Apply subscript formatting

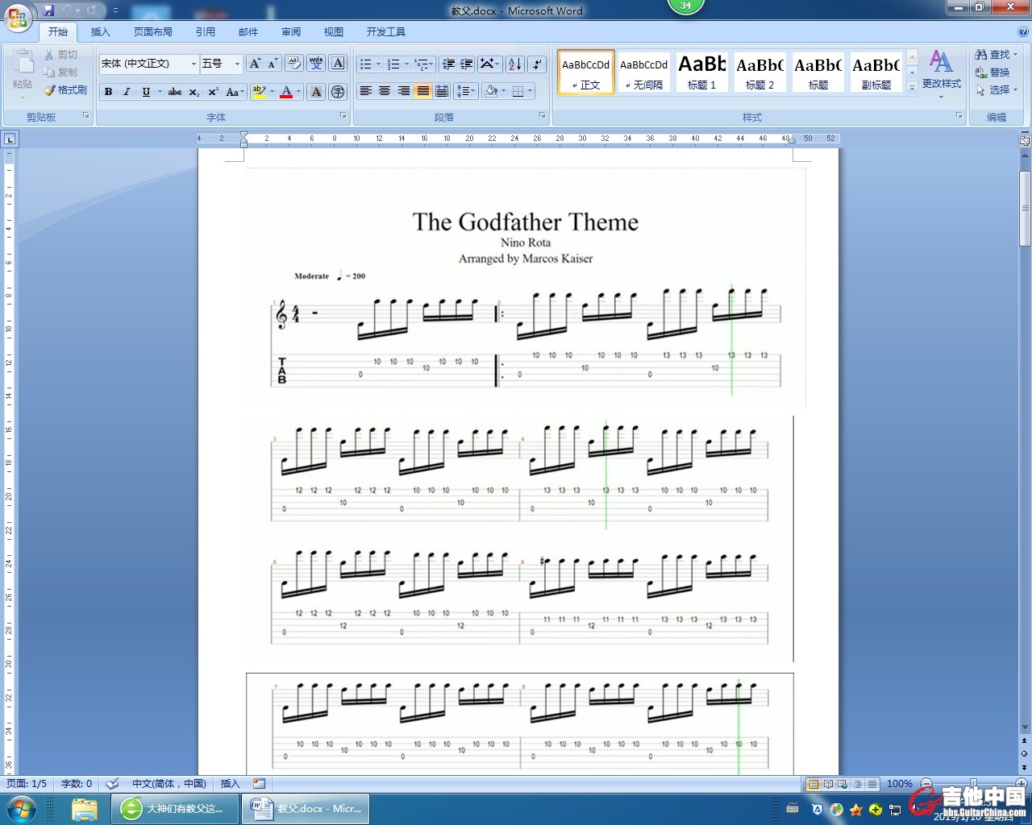coord(194,92)
